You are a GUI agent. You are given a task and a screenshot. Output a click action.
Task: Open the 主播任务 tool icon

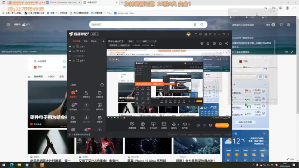point(99,94)
